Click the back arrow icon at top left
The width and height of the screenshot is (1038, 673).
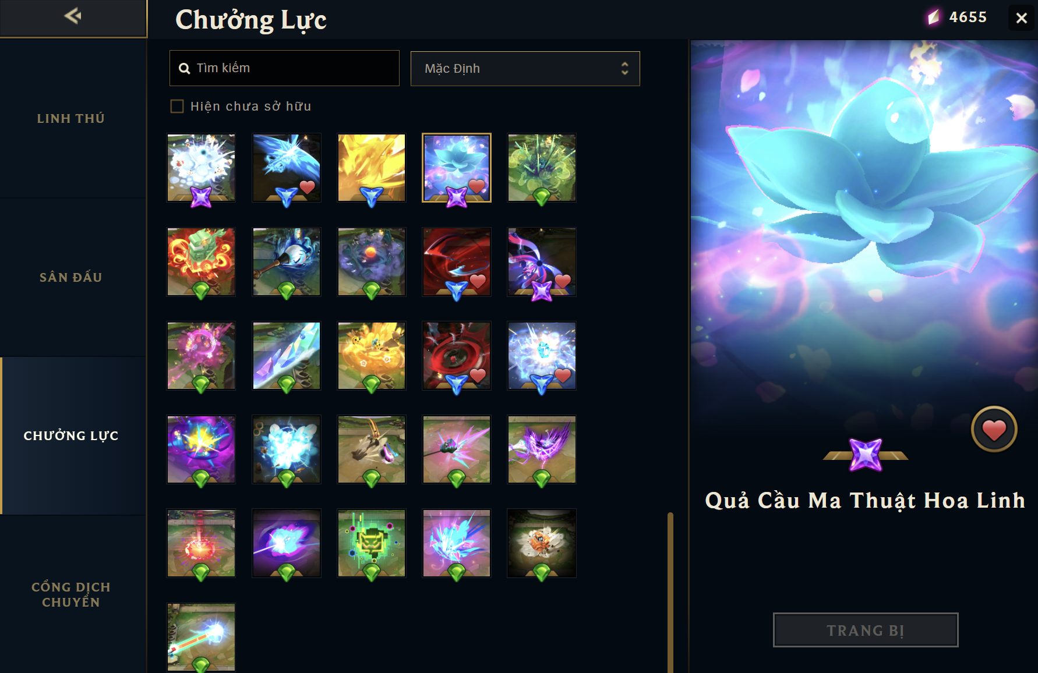[73, 16]
